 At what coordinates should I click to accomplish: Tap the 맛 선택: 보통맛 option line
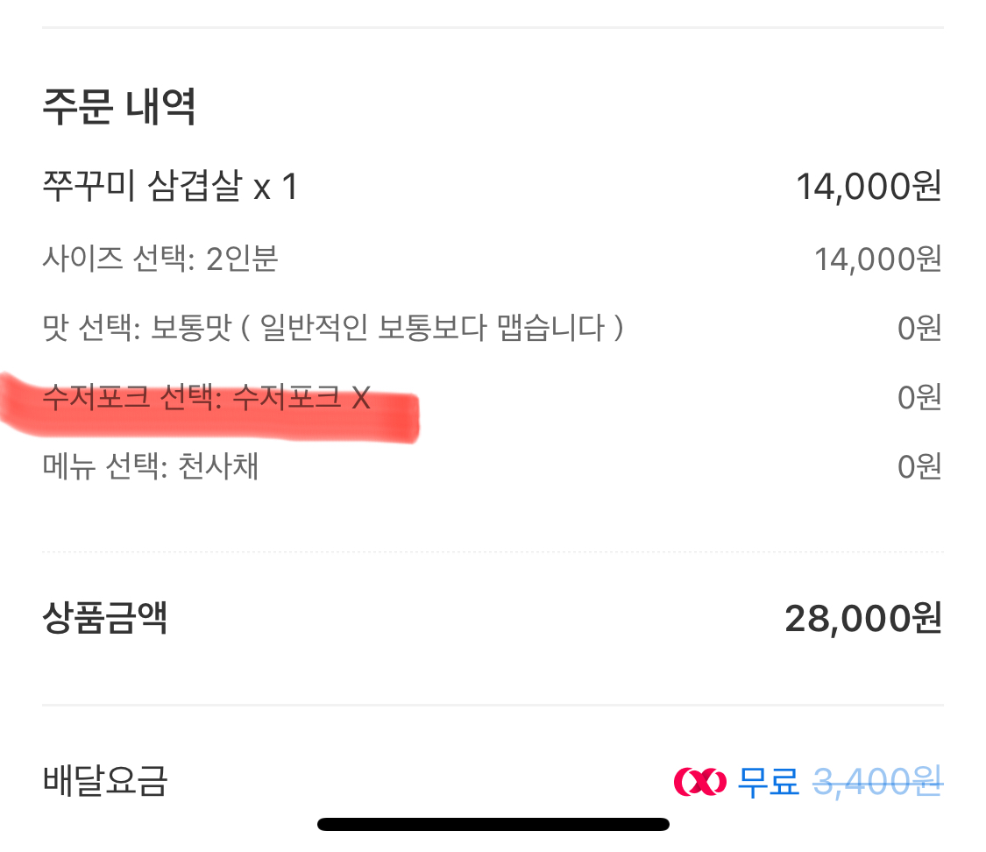pyautogui.click(x=333, y=329)
